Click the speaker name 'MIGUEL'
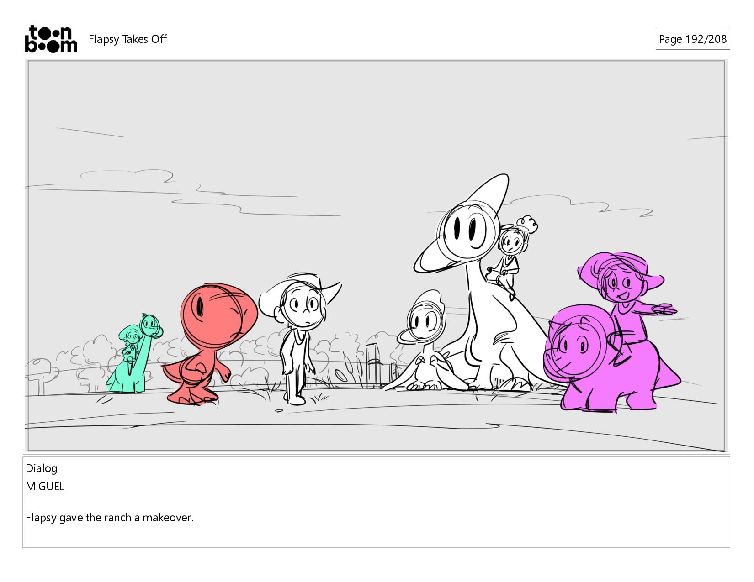 coord(45,487)
